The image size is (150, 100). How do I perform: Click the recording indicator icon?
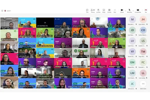point(5,11)
